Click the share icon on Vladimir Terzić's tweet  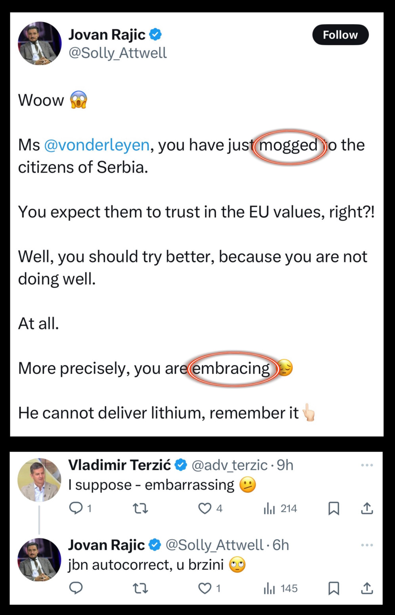[x=367, y=508]
